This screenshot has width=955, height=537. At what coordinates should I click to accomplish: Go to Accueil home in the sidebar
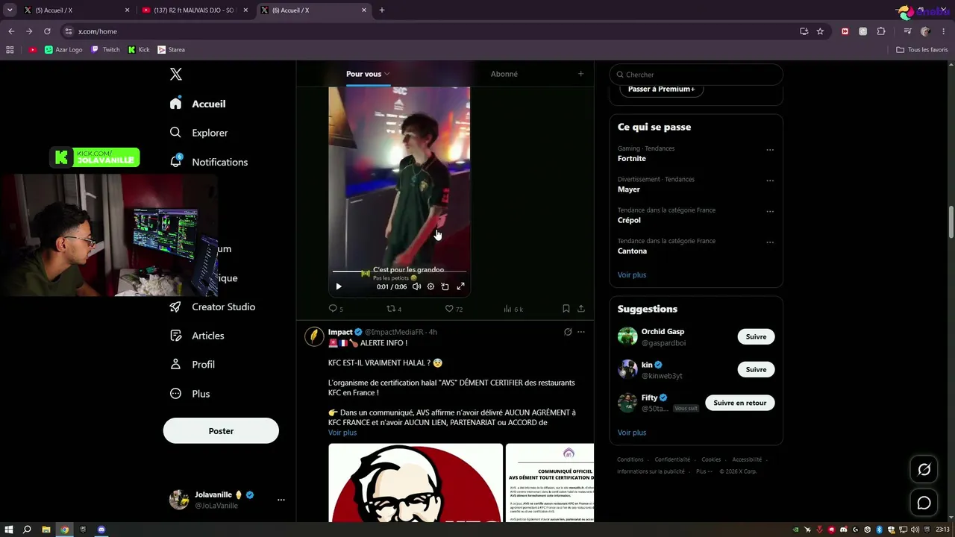[x=198, y=104]
